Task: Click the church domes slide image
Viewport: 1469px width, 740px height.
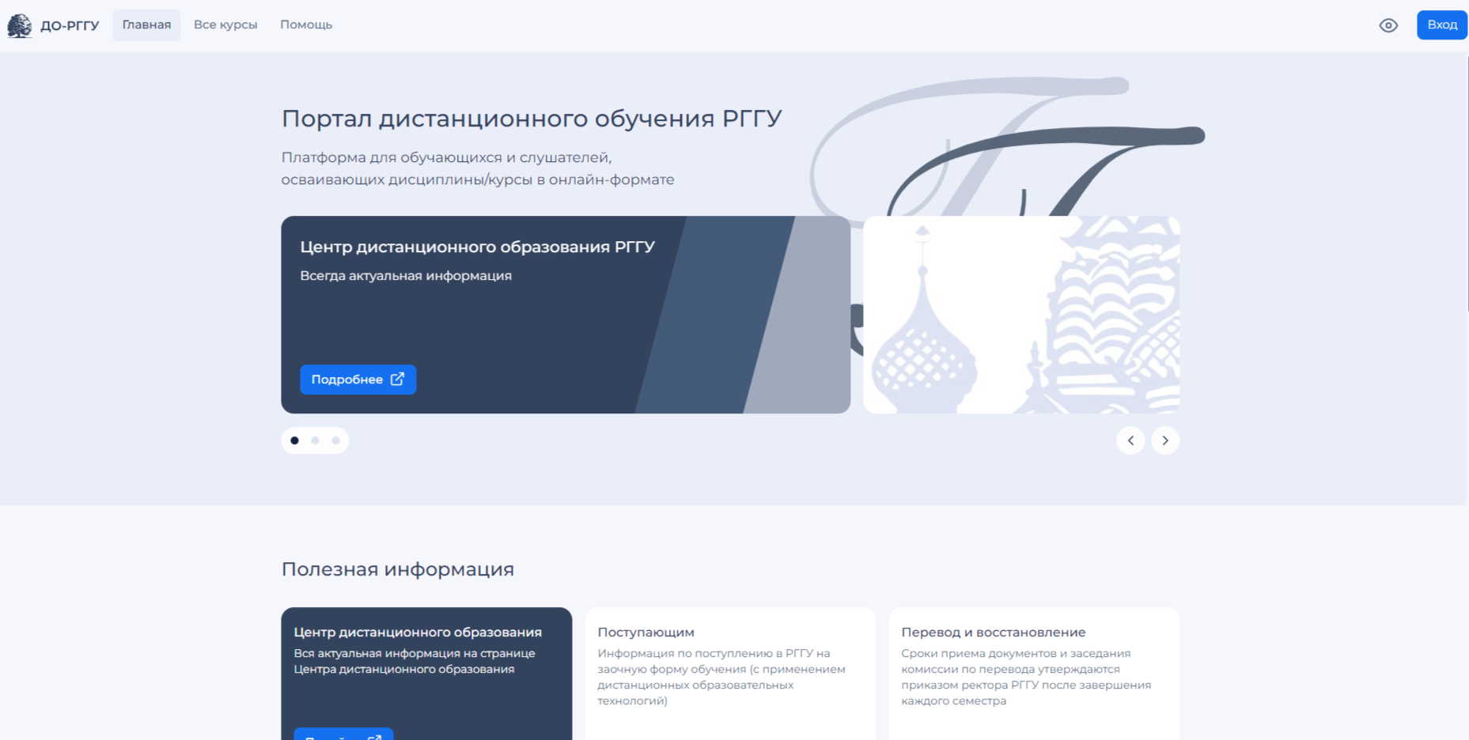Action: tap(1021, 315)
